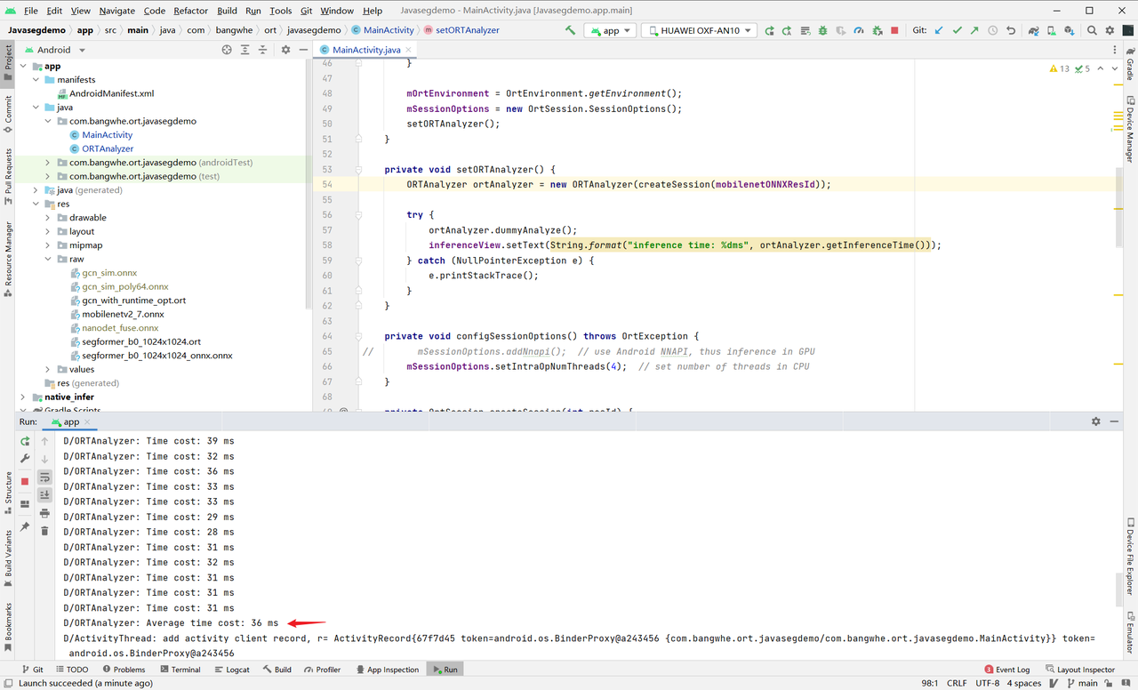The image size is (1138, 690).
Task: Click the setORTAnalyzer breadcrumb
Action: click(461, 30)
